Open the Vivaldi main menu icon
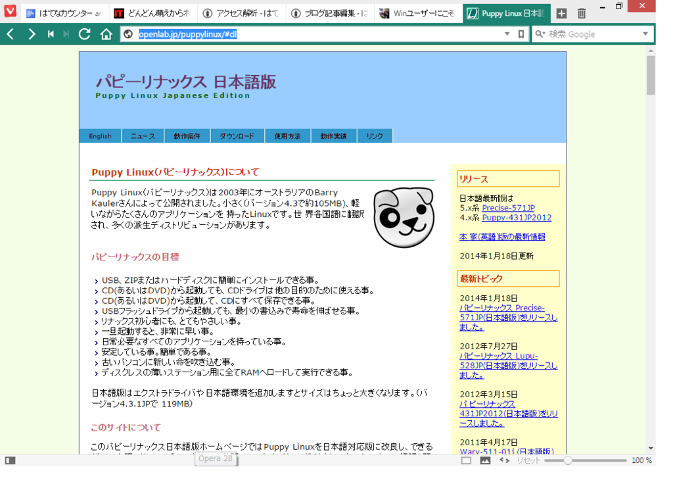Viewport: 673px width, 490px height. (10, 11)
